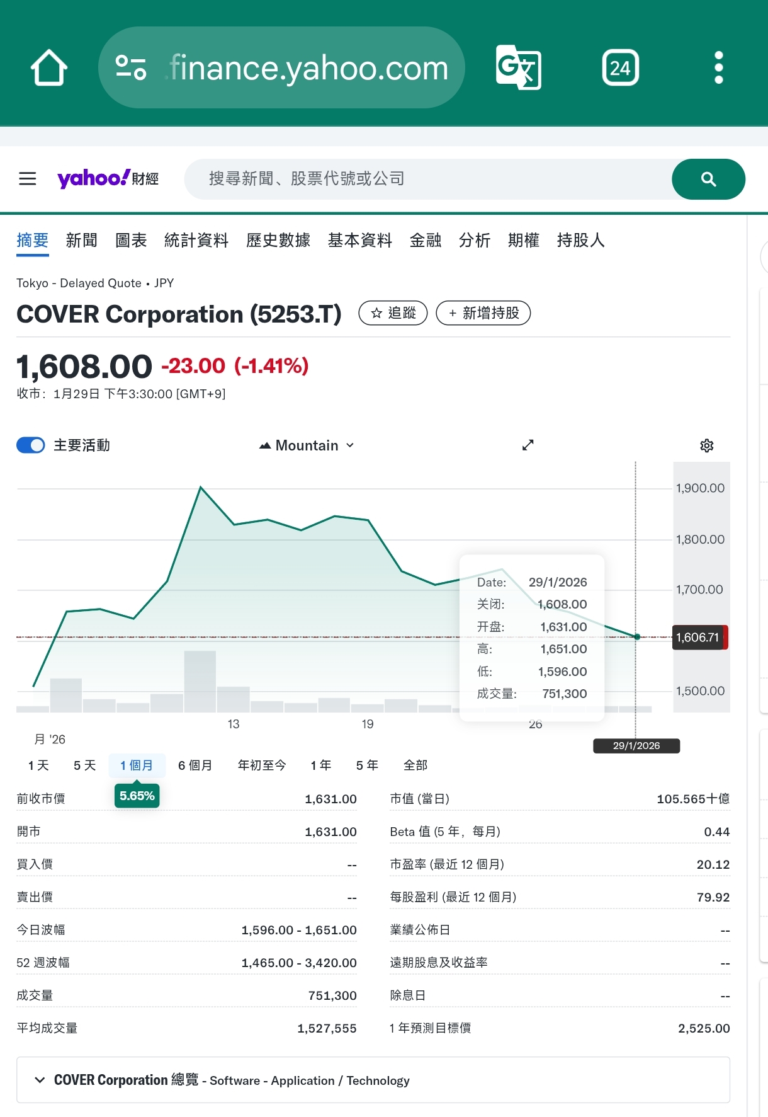This screenshot has width=768, height=1117.
Task: Open the Yahoo Finance hamburger menu
Action: pyautogui.click(x=28, y=179)
